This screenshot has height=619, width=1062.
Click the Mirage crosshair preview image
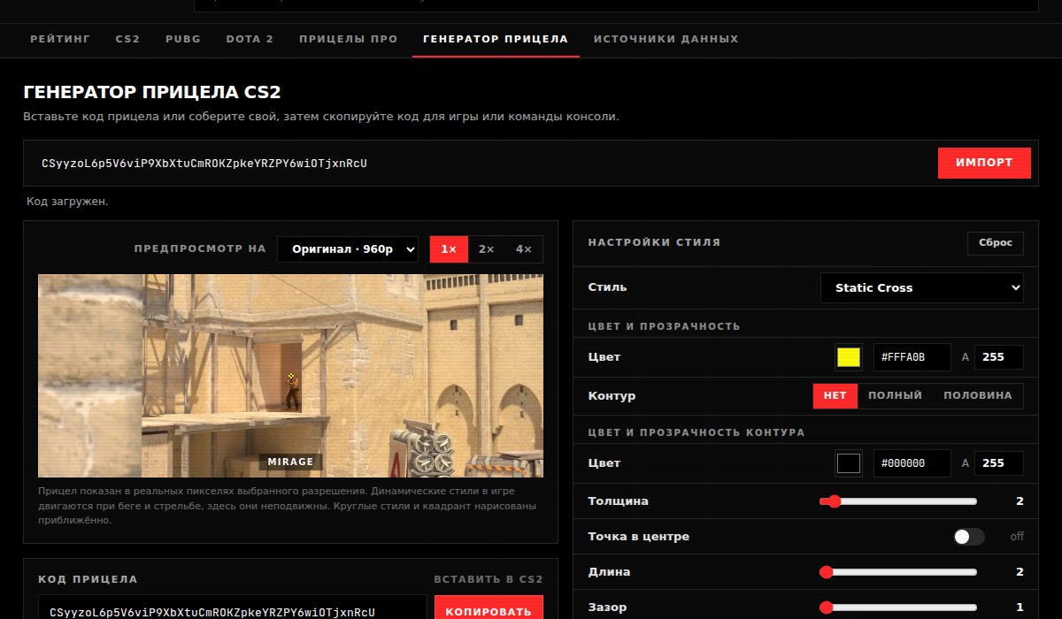point(290,376)
